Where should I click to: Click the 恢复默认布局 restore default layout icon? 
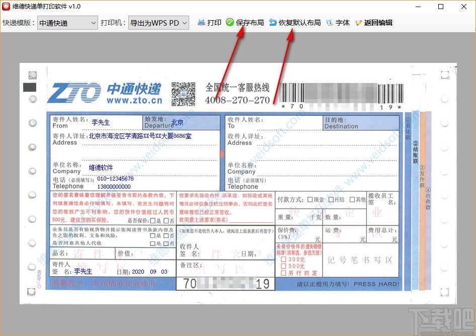click(x=272, y=22)
